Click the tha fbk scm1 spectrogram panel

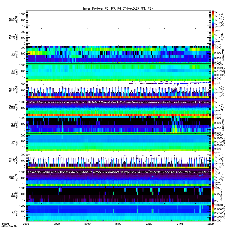pos(118,72)
